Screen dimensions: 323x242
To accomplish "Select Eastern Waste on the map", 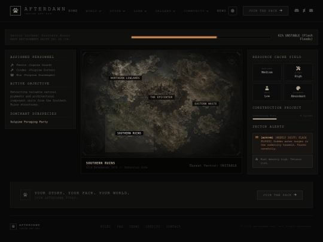I will (x=206, y=103).
